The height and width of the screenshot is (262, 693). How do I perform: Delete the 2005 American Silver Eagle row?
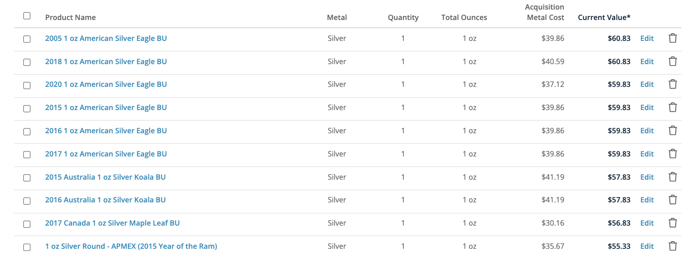(x=673, y=39)
